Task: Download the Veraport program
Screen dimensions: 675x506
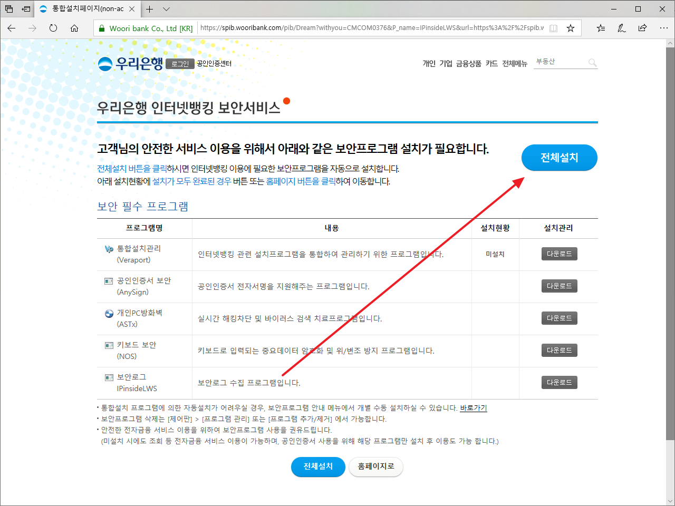Action: click(x=559, y=254)
